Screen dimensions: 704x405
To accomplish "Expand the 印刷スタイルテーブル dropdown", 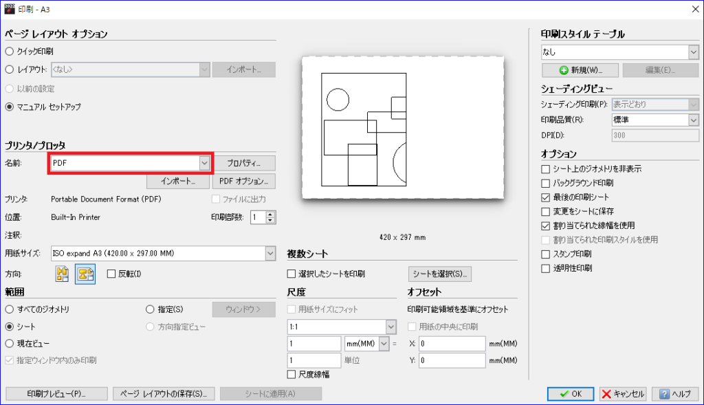I will click(692, 52).
